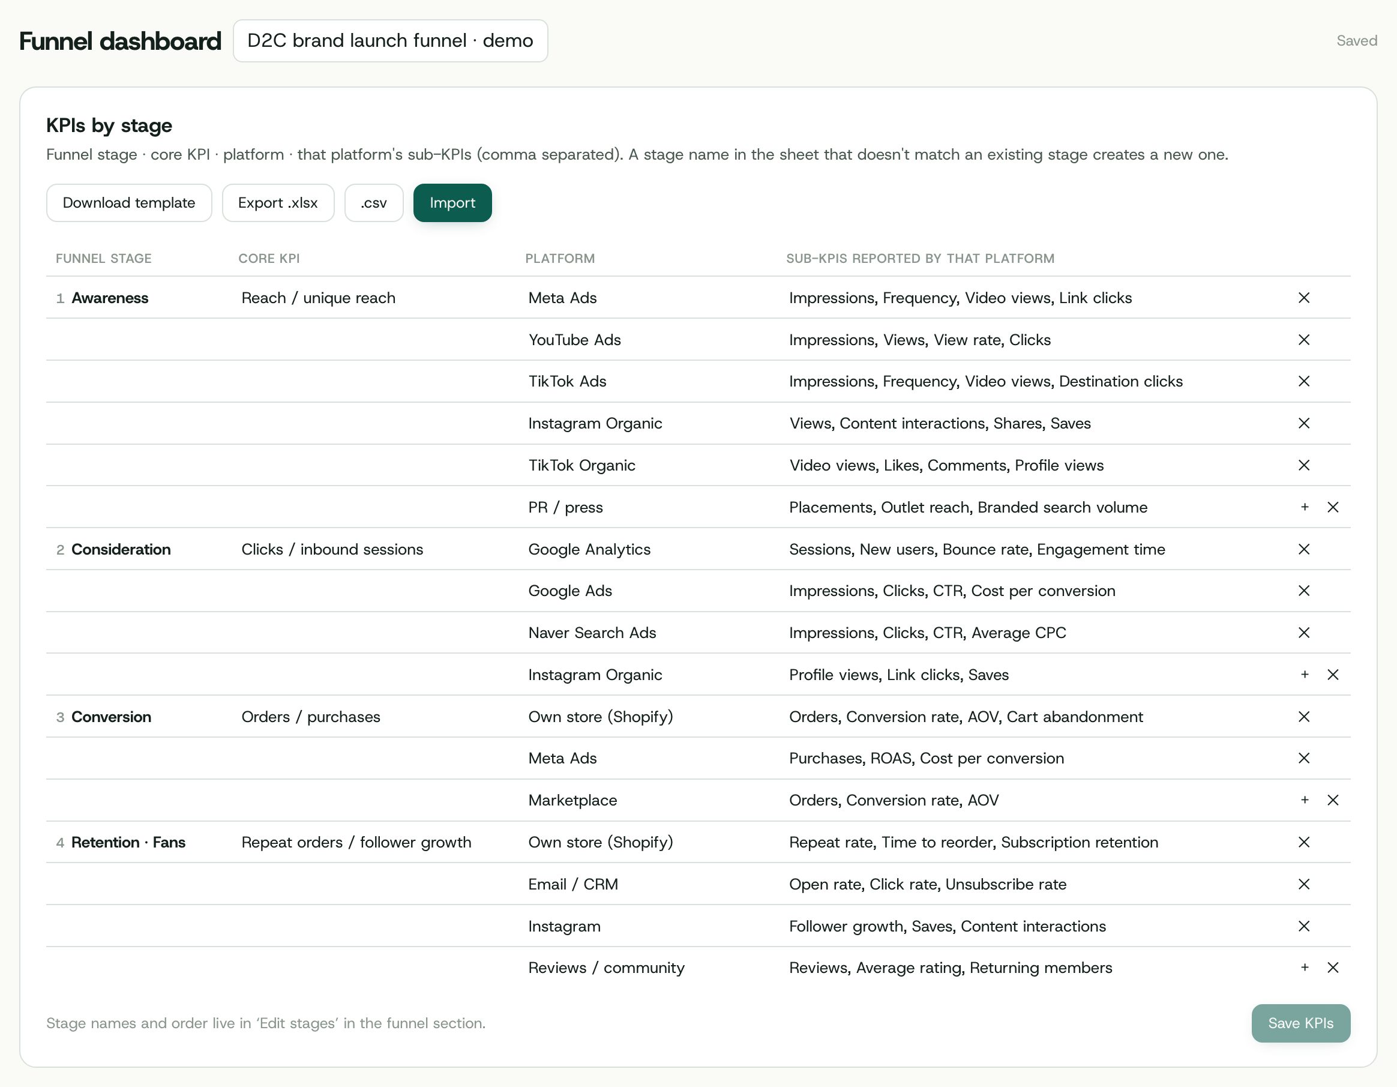Remove the Reviews / community row
The width and height of the screenshot is (1397, 1087).
click(1333, 968)
